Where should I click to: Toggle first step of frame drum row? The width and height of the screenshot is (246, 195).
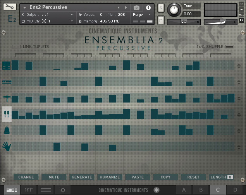[x=15, y=65]
